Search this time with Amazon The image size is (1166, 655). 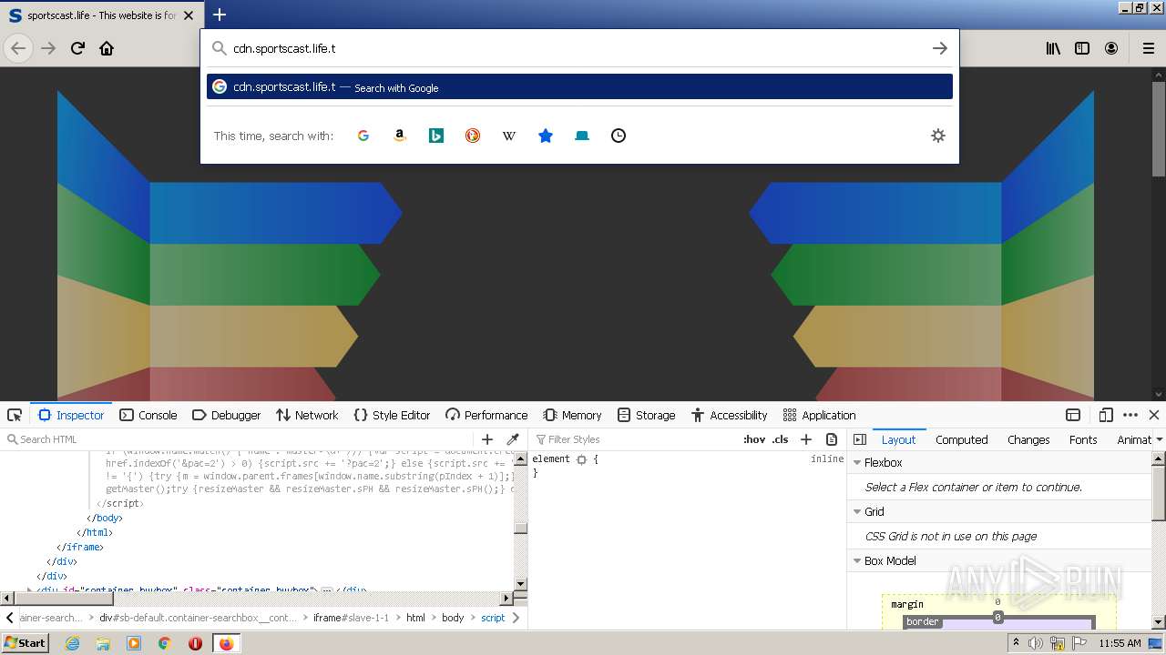[400, 136]
